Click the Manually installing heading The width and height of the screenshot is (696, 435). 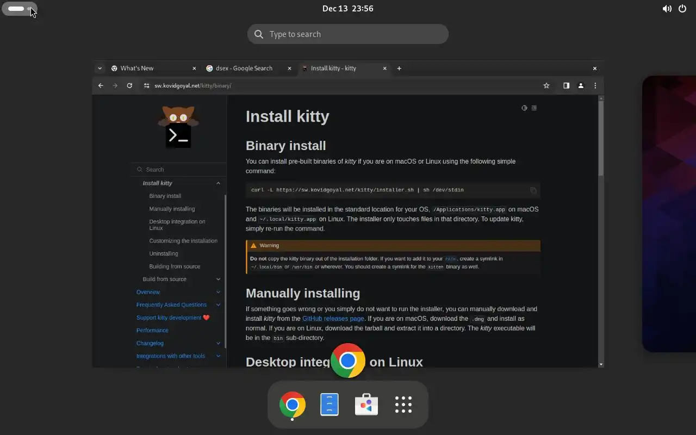pos(303,293)
